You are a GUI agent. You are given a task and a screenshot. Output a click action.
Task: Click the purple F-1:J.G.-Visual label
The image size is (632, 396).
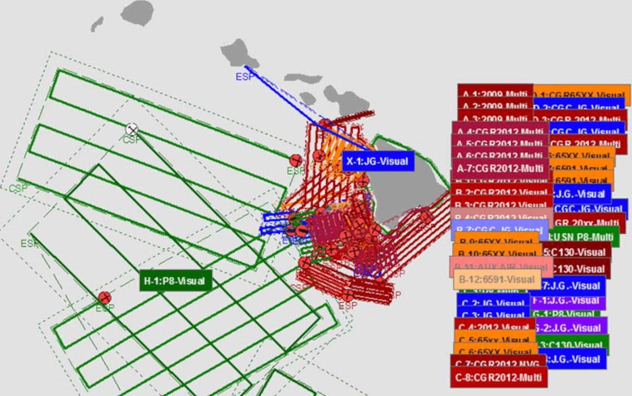pyautogui.click(x=568, y=301)
